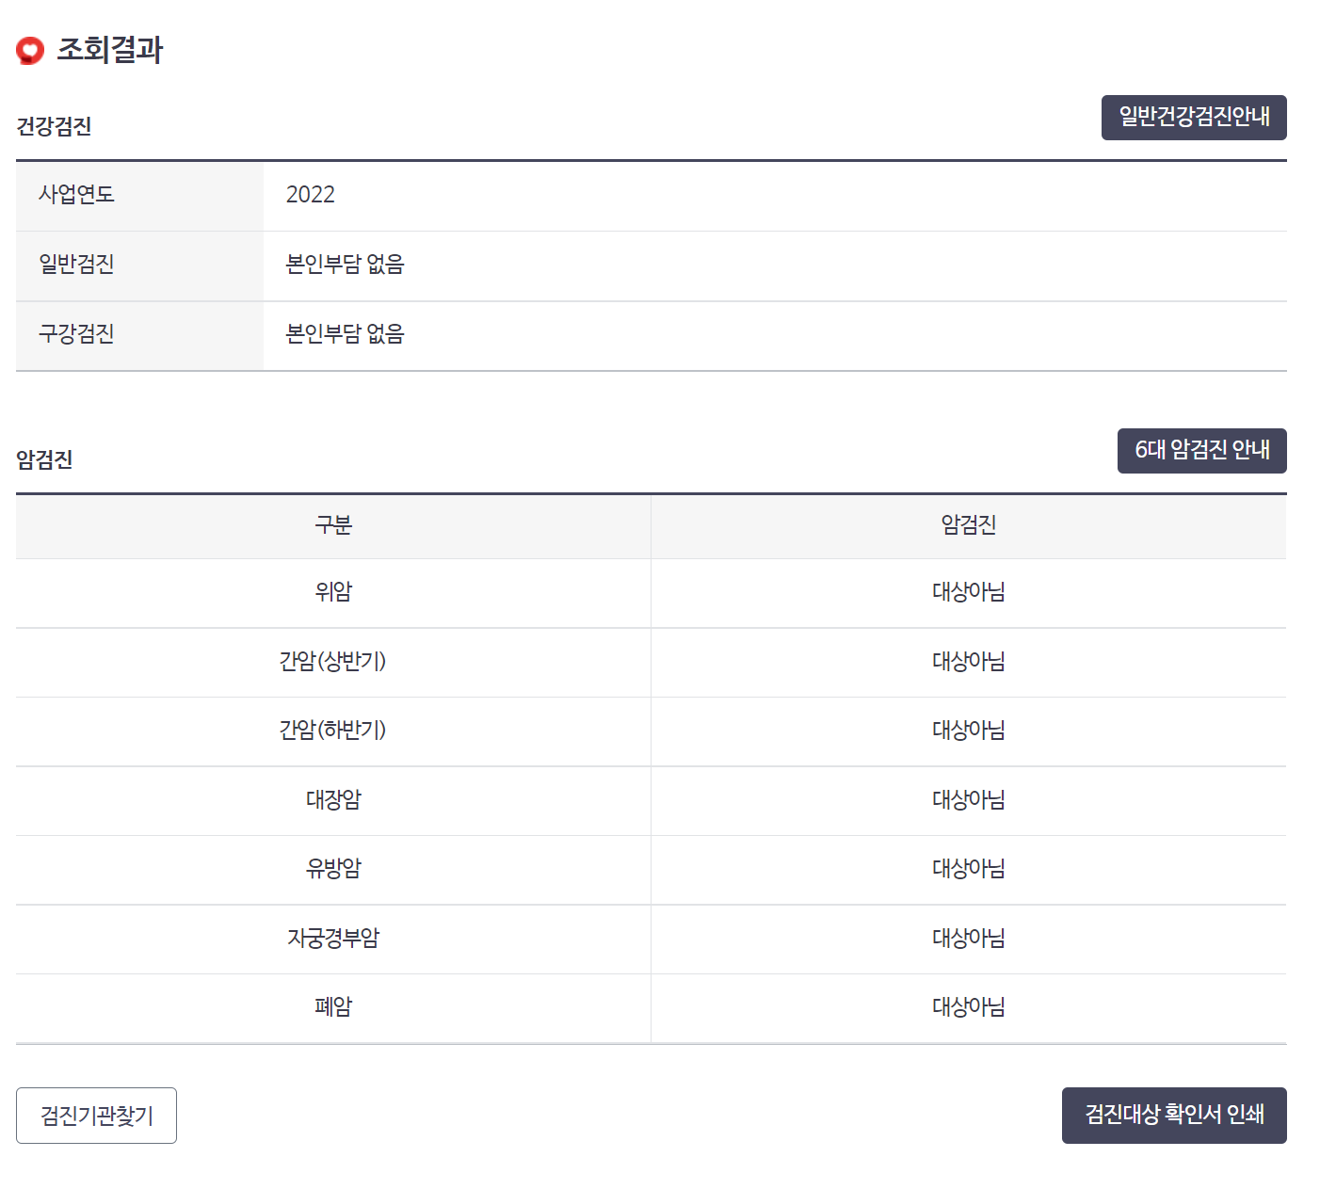Select the 폐암 row label

click(333, 1006)
